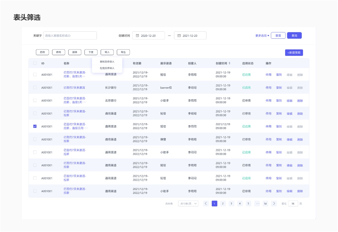
Task: Click the 共80条 total count text
Action: 169,203
